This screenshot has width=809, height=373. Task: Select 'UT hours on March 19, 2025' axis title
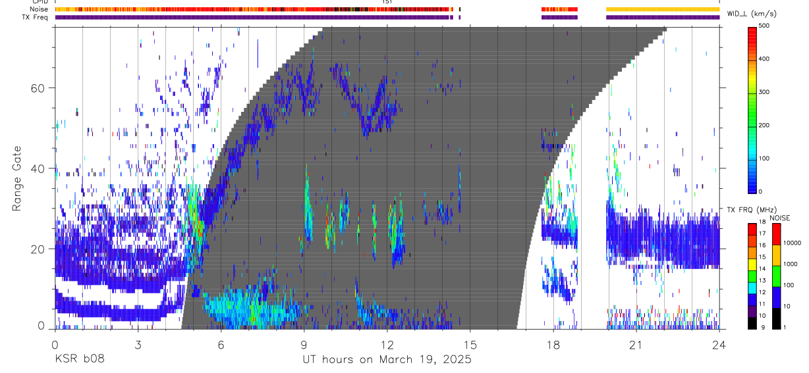point(387,360)
